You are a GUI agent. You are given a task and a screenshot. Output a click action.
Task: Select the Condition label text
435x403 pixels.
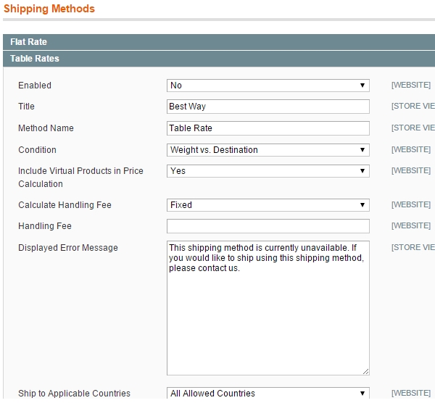(37, 150)
